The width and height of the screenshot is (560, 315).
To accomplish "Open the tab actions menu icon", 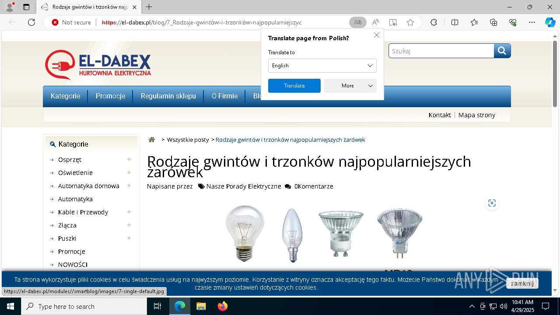I will tap(26, 7).
